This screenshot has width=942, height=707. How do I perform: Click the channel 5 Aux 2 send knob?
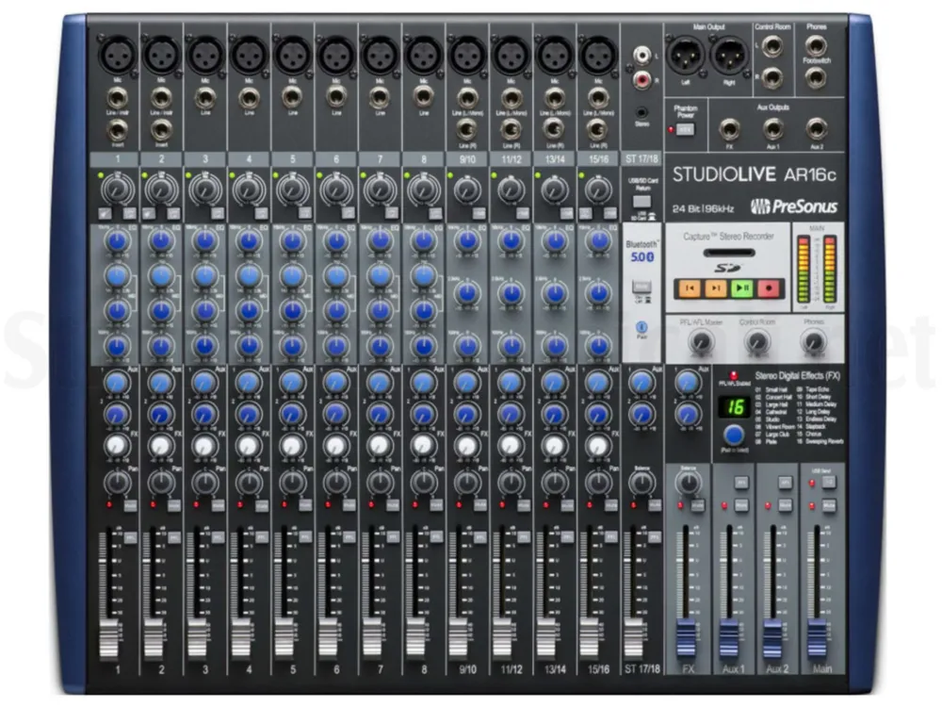pos(292,414)
